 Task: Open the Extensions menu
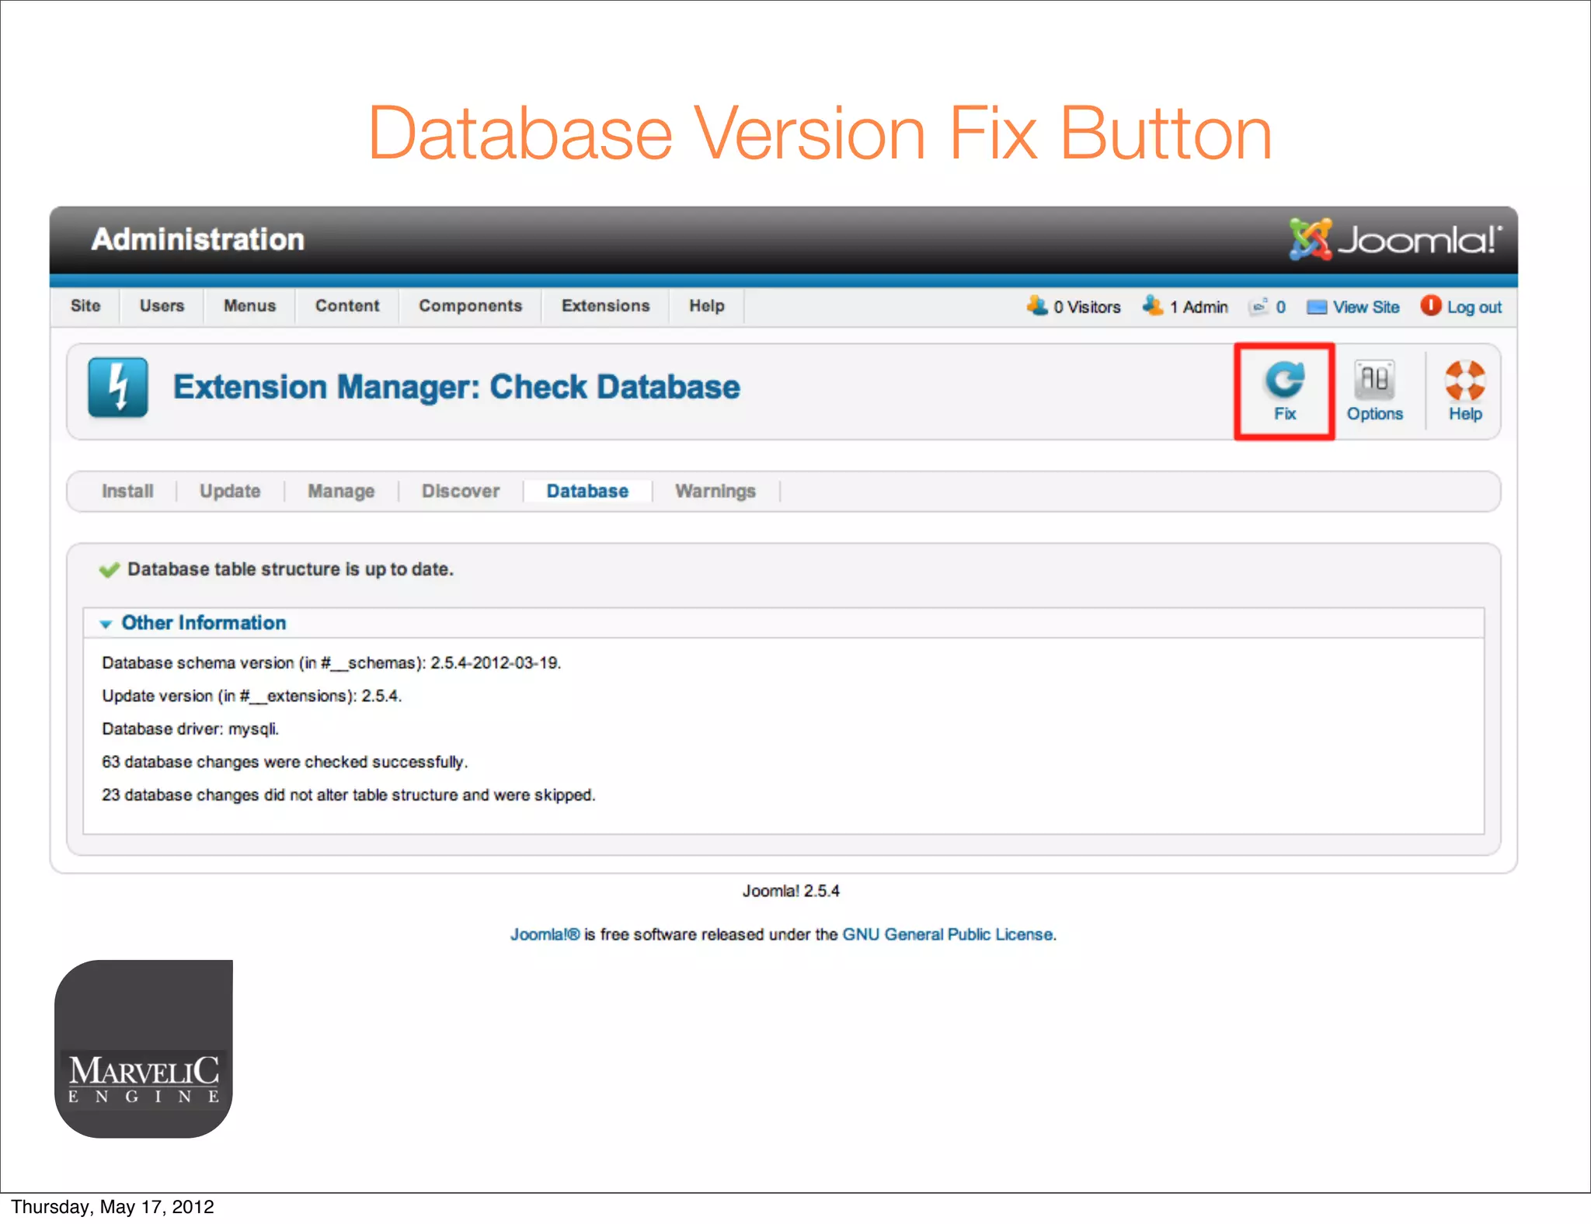coord(605,306)
